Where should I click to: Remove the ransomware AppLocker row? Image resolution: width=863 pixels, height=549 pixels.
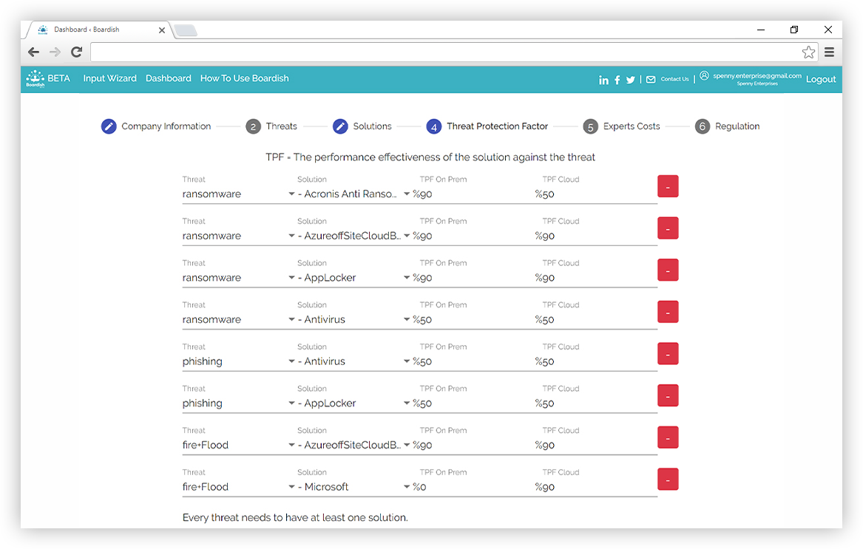(668, 270)
